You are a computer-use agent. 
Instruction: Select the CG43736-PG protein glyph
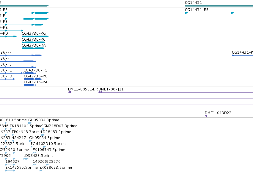(33, 79)
